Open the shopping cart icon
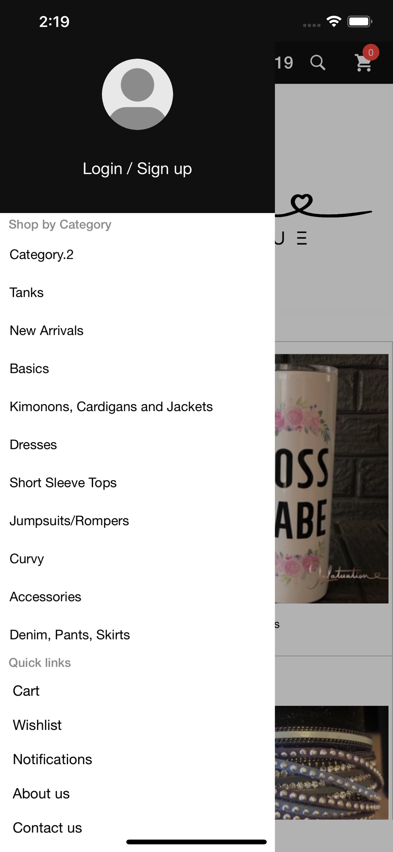 364,63
